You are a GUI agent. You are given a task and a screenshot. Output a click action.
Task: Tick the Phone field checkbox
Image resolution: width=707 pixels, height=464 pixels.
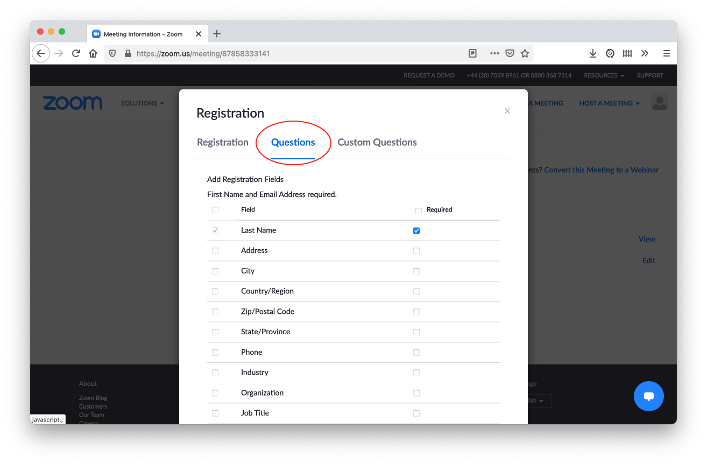pos(215,353)
